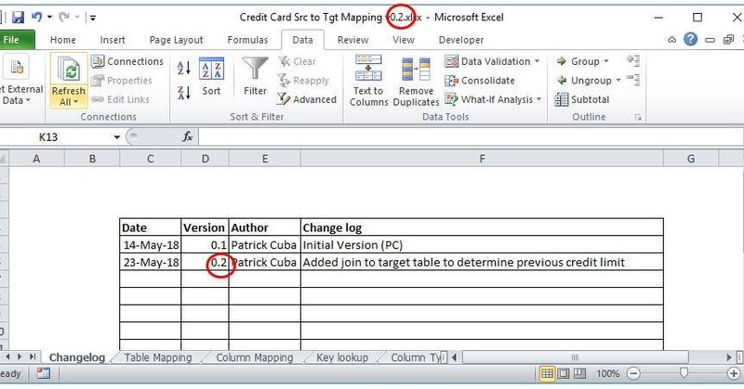
Task: Click Remove Duplicates icon
Action: pyautogui.click(x=416, y=70)
